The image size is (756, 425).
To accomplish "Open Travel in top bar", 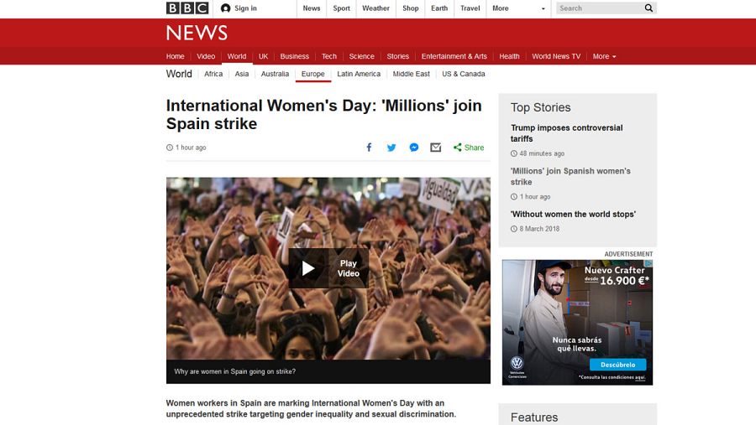I will click(470, 8).
